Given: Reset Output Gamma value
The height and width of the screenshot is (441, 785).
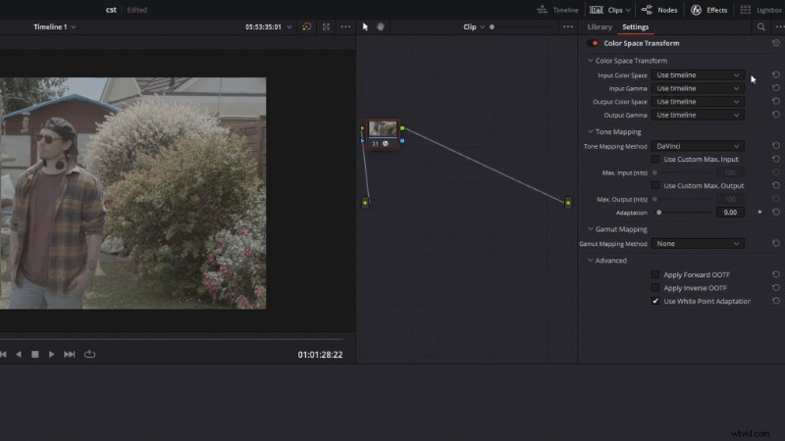Looking at the screenshot, I should tap(776, 115).
